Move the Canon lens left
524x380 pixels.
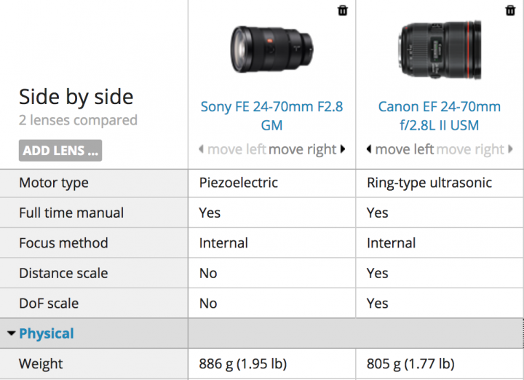405,149
